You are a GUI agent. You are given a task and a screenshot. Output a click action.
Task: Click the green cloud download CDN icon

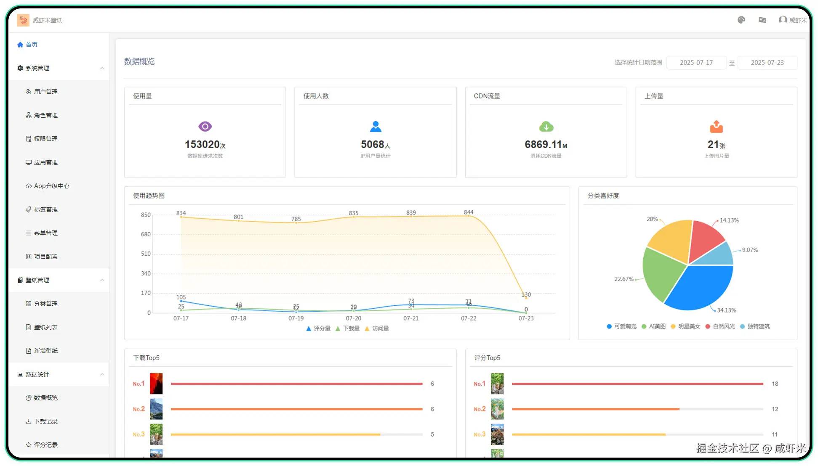(x=546, y=127)
